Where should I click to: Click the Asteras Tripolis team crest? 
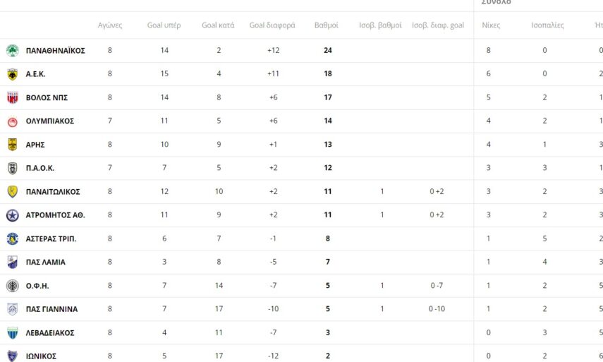tap(12, 239)
